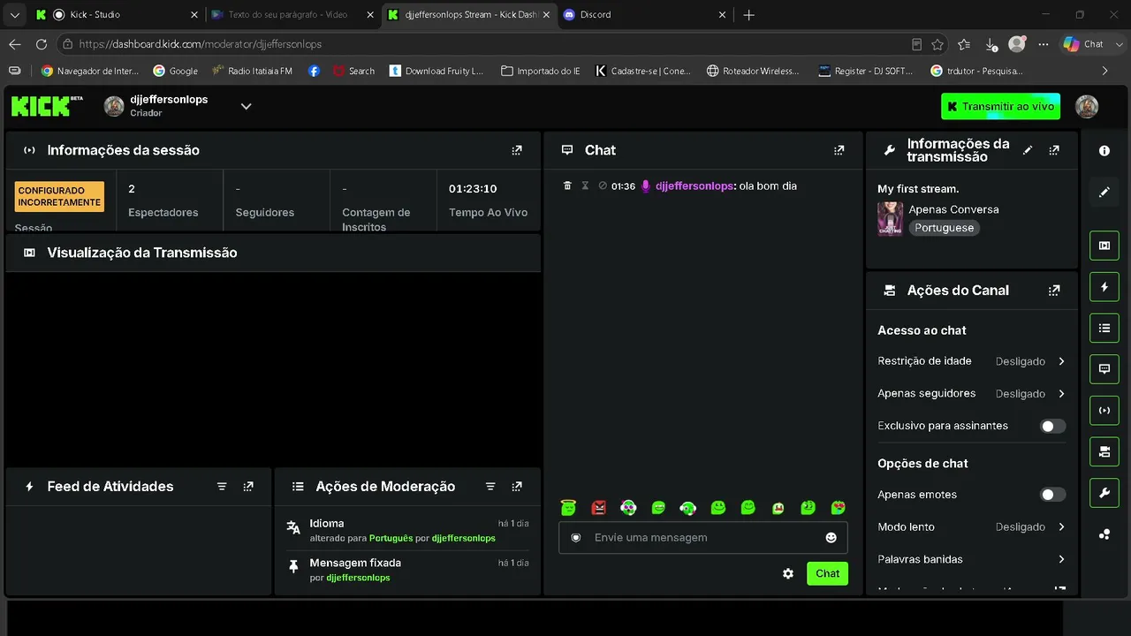1131x636 pixels.
Task: Insert the heart-eyes emote
Action: pos(838,508)
